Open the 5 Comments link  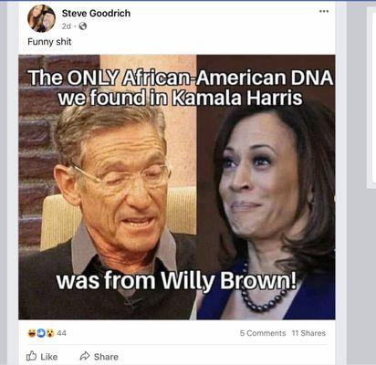263,333
